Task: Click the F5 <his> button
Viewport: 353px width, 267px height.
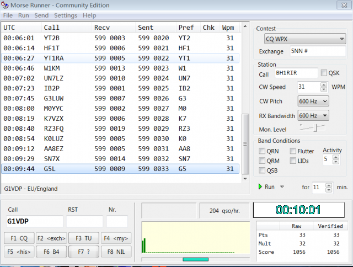Action: (19, 252)
